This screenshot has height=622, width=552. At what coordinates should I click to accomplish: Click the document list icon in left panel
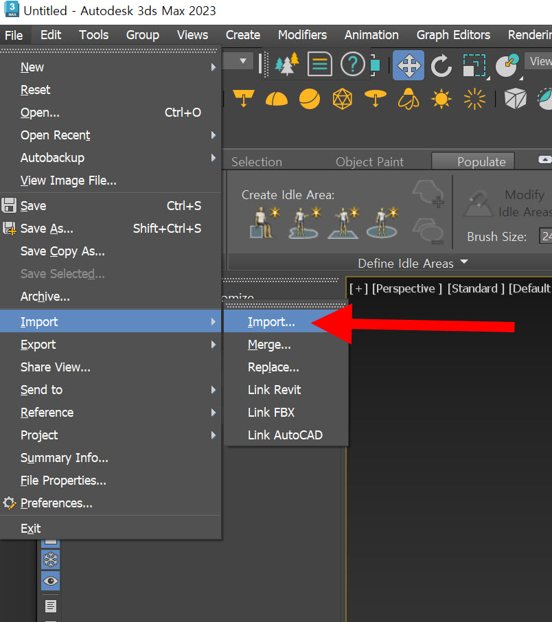click(50, 606)
